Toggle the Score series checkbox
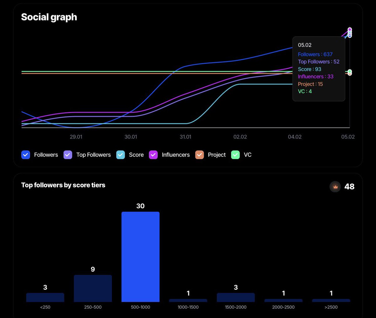The width and height of the screenshot is (376, 318). (121, 155)
